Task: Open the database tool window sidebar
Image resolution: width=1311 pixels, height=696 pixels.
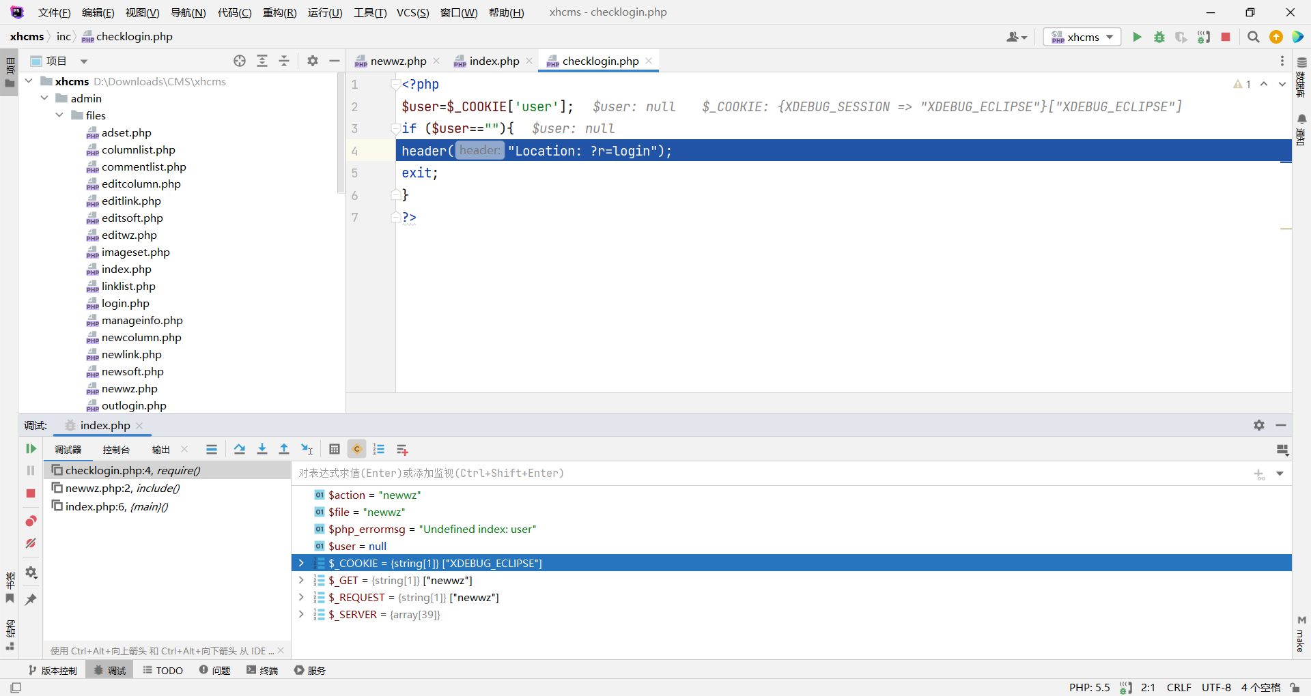Action: point(1301,78)
